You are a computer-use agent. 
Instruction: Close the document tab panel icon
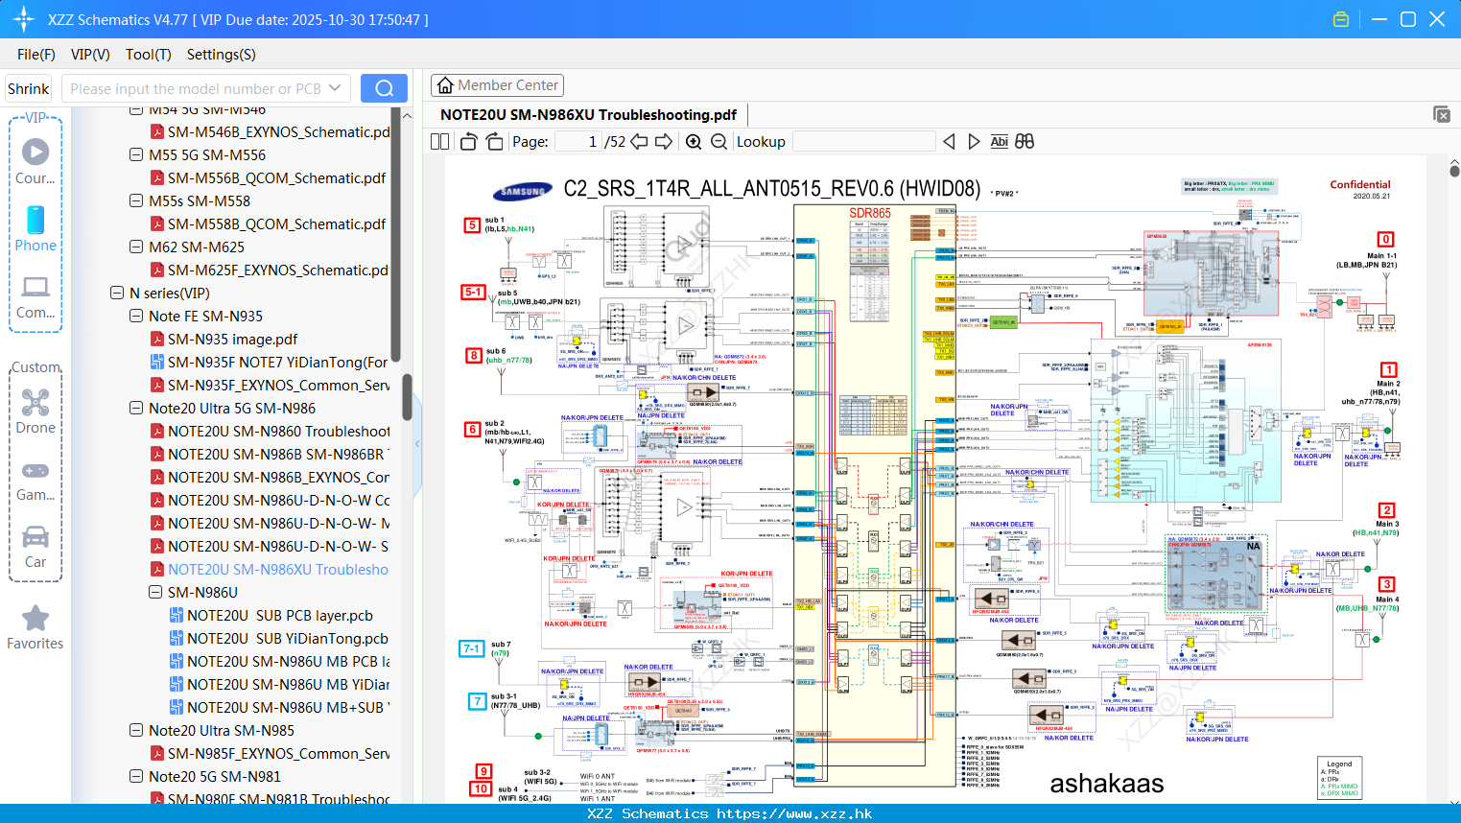pos(1442,114)
